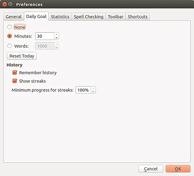Lower minimum streak progress with down arrow
The image size is (194, 176).
(93, 92)
